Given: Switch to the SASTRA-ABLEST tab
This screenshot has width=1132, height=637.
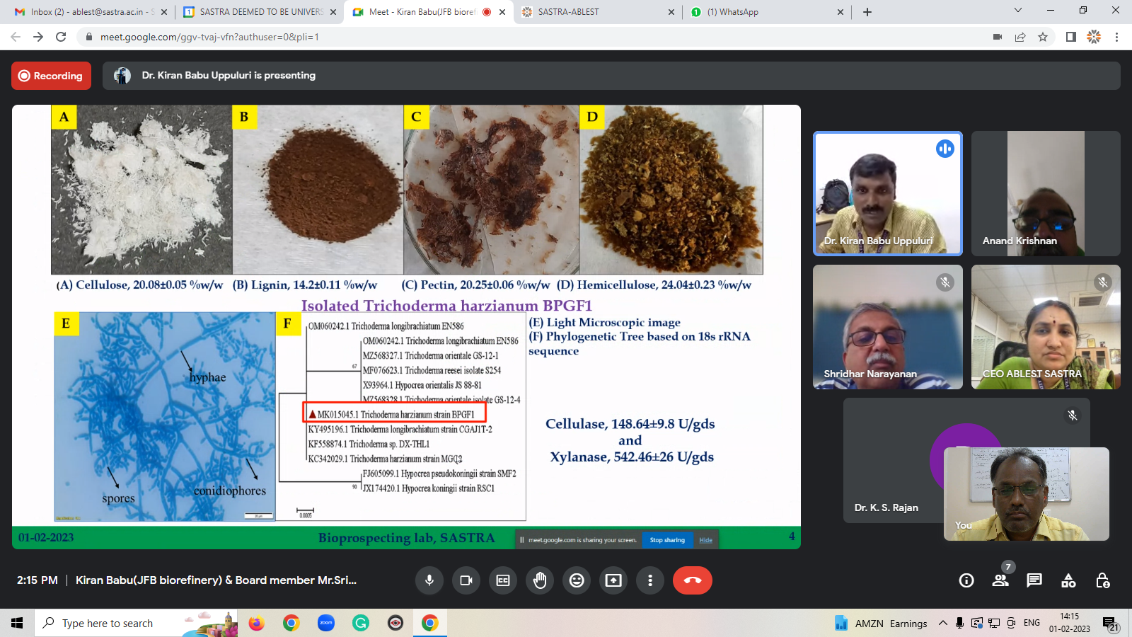Looking at the screenshot, I should coord(598,12).
